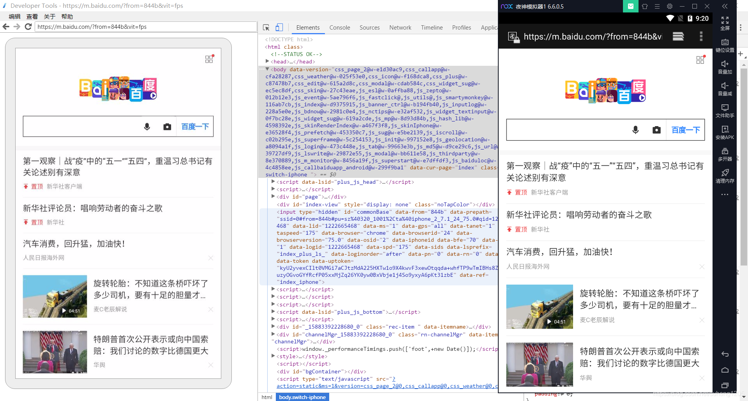Click body.switch-iphone breadcrumb
The image size is (748, 401).
pos(302,397)
